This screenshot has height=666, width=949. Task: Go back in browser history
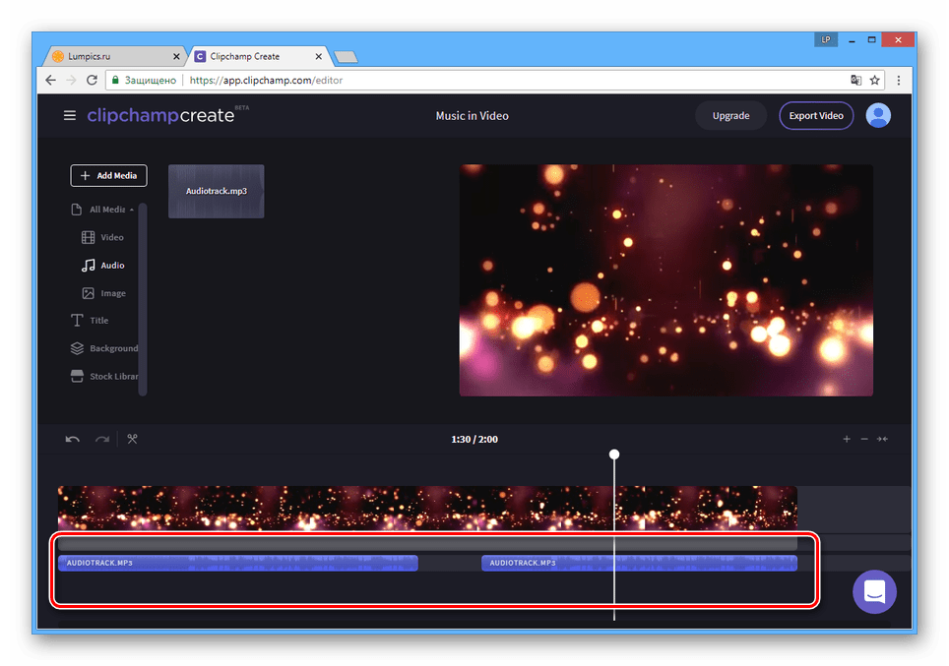tap(51, 80)
